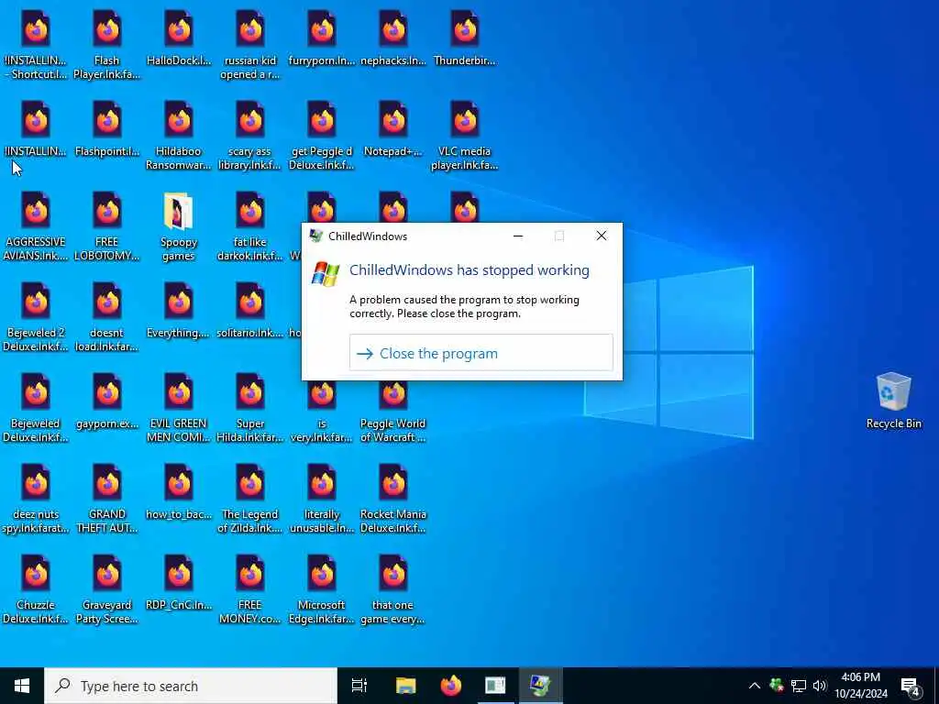Select the solitario desktop icon

point(249,312)
